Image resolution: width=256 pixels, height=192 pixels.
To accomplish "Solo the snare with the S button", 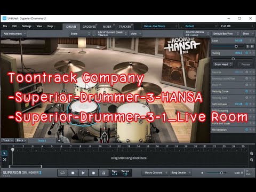I will (x=247, y=46).
